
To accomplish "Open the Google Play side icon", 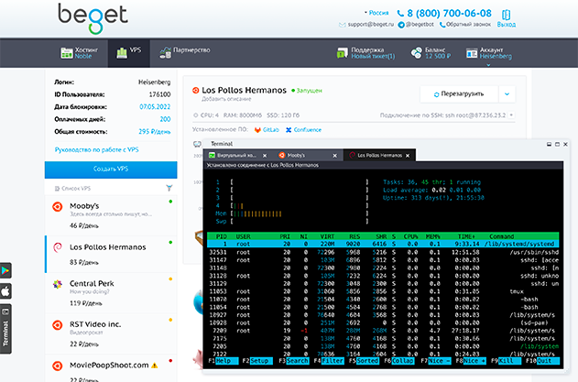I will pyautogui.click(x=5, y=270).
